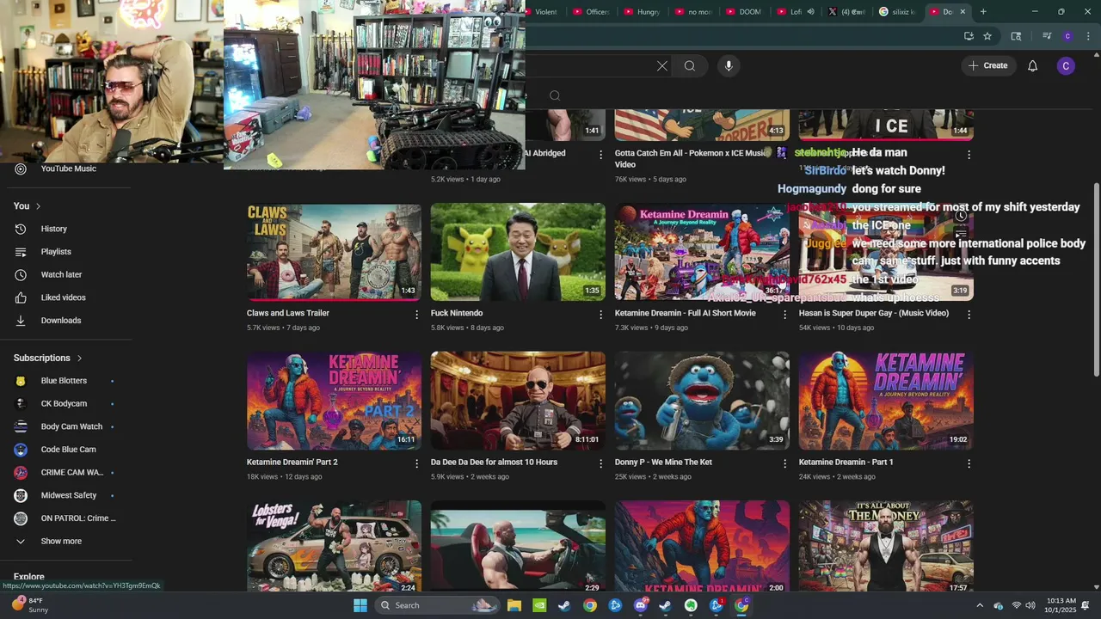Click the Create button
Viewport: 1101px width, 619px height.
pos(987,66)
